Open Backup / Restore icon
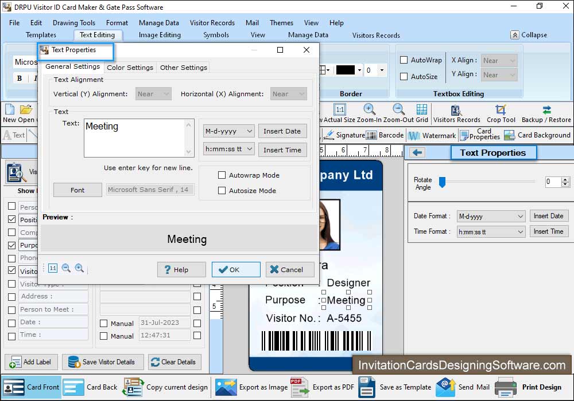The width and height of the screenshot is (574, 401). pos(546,109)
